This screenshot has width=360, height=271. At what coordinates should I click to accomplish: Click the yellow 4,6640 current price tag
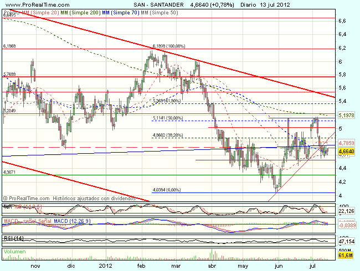point(347,152)
